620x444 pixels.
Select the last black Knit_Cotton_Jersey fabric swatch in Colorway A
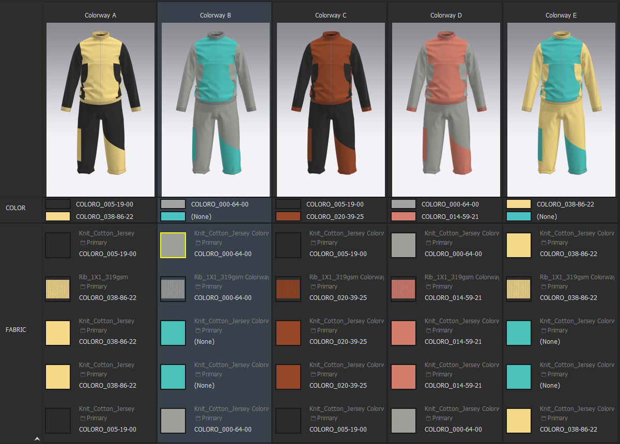pos(58,421)
